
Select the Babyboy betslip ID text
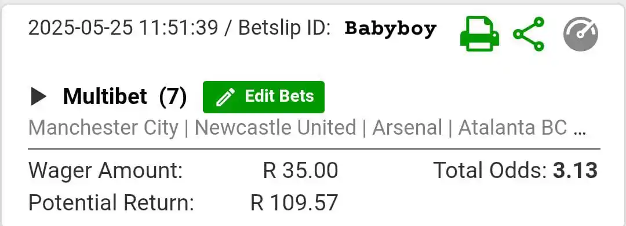(x=391, y=29)
